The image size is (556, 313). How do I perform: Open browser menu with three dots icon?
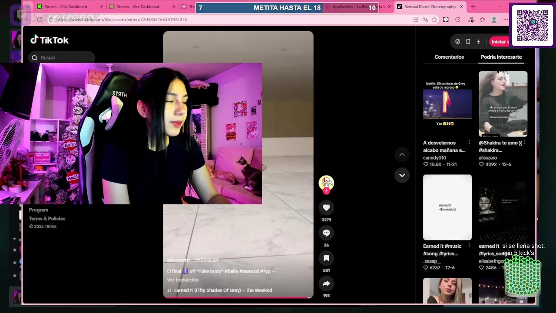coord(506,20)
